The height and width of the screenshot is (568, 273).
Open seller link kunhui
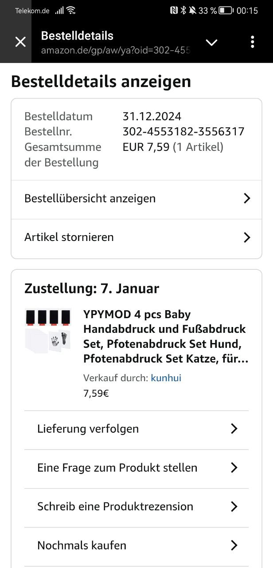click(x=166, y=378)
